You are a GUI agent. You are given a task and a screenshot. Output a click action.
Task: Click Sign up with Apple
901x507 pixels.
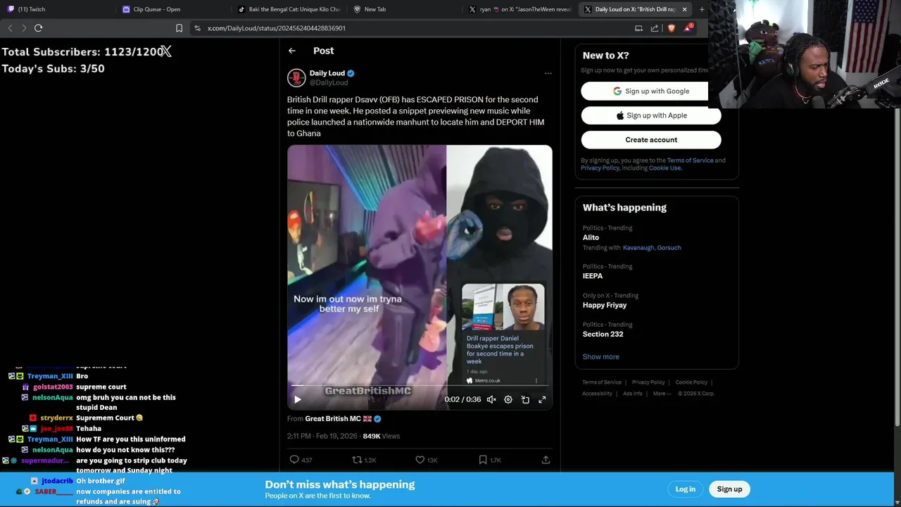point(651,115)
